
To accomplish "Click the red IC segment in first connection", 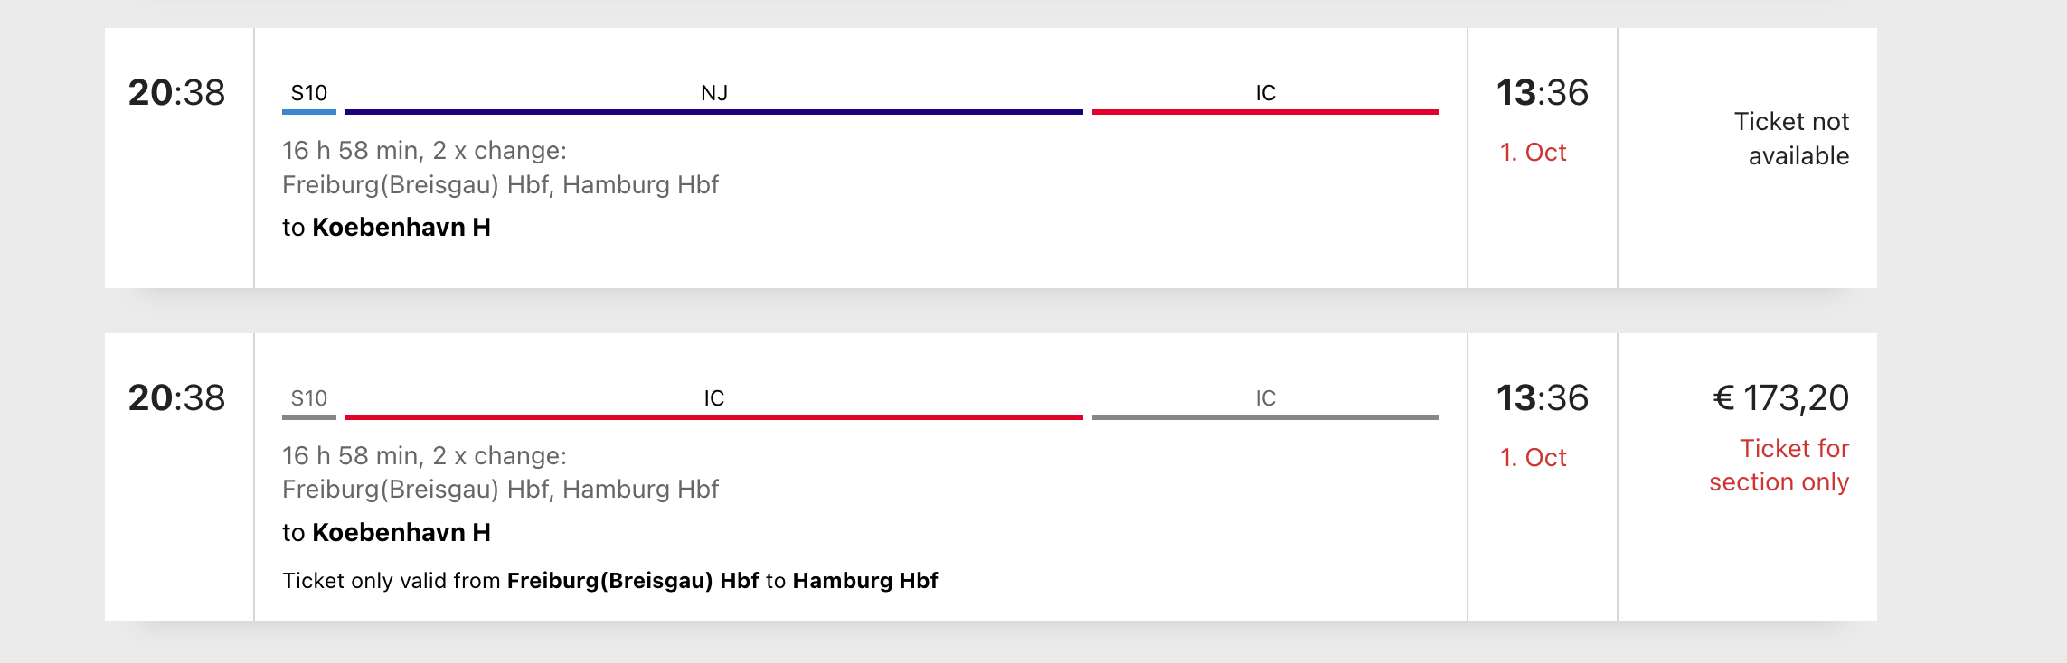I will [x=1266, y=98].
